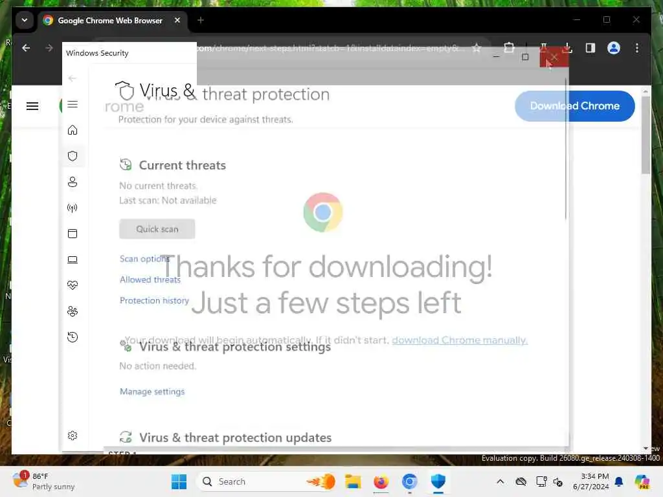Open Chrome page hamburger menu
663x497 pixels.
click(x=32, y=106)
